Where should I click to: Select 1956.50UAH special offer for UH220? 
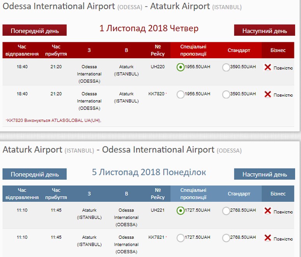tap(180, 67)
